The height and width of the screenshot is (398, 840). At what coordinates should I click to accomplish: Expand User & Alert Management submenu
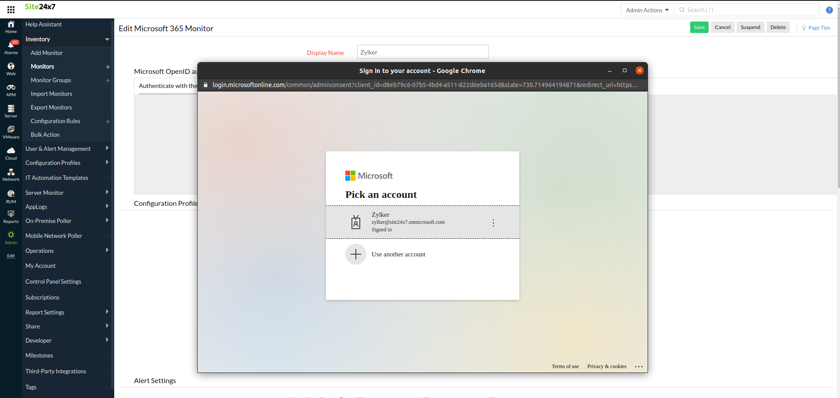(107, 149)
